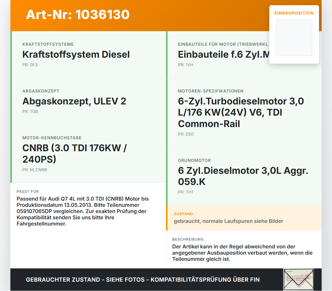This screenshot has width=332, height=291.
Task: Click the Passend für Audi Q7 4L text
Action: pos(83,211)
